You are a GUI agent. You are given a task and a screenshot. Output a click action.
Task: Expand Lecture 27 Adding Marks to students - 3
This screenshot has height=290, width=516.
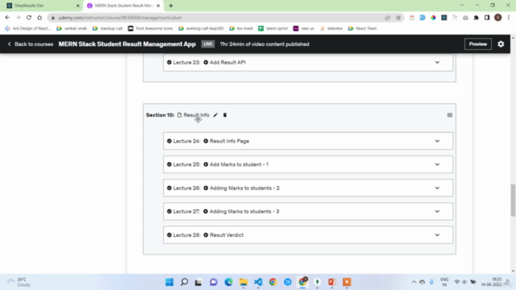coord(437,211)
